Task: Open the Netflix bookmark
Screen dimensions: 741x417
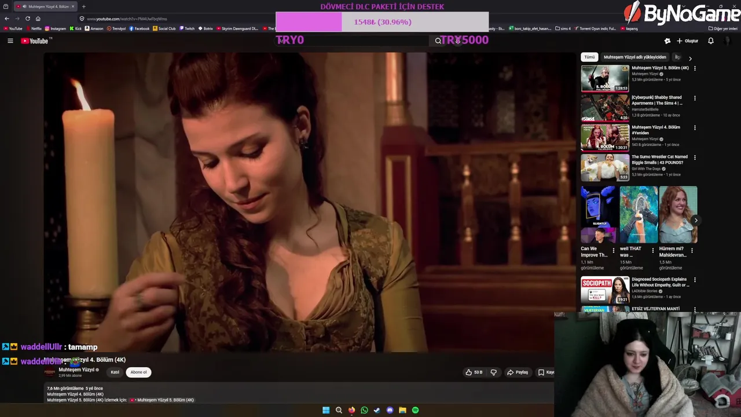Action: pos(34,28)
